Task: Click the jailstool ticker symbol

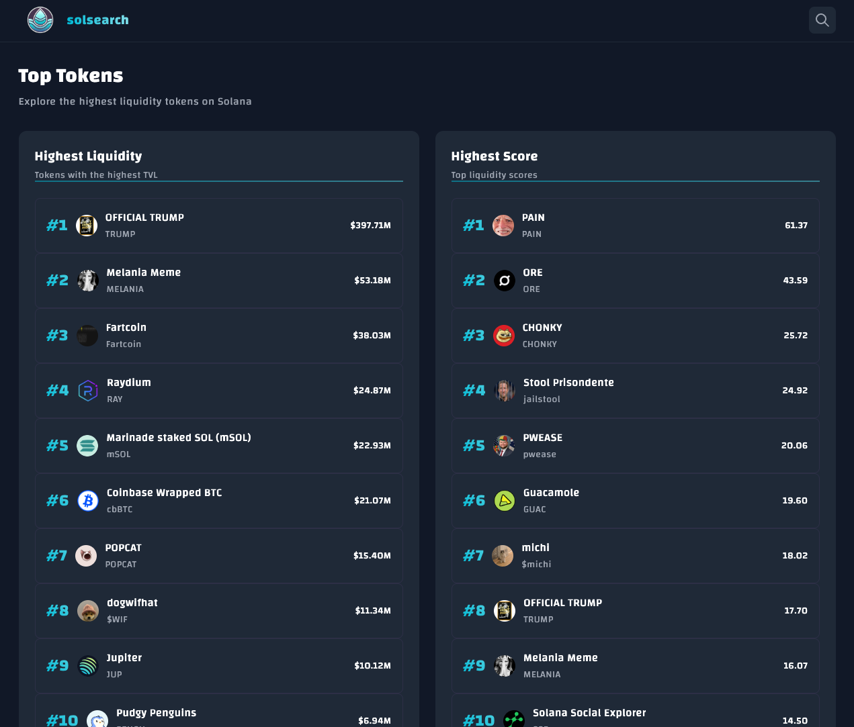Action: [x=542, y=399]
